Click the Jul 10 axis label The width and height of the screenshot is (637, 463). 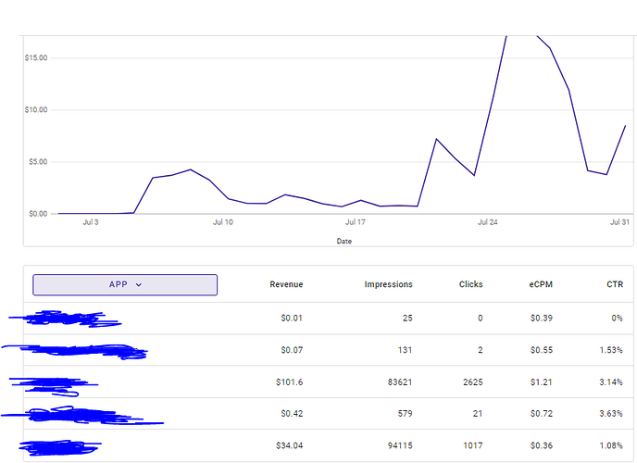[223, 222]
